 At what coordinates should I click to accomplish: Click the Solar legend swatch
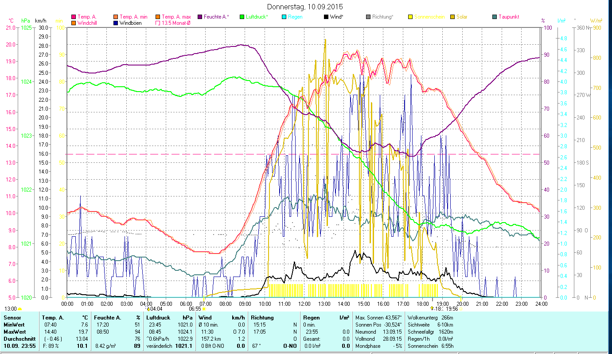pyautogui.click(x=452, y=17)
